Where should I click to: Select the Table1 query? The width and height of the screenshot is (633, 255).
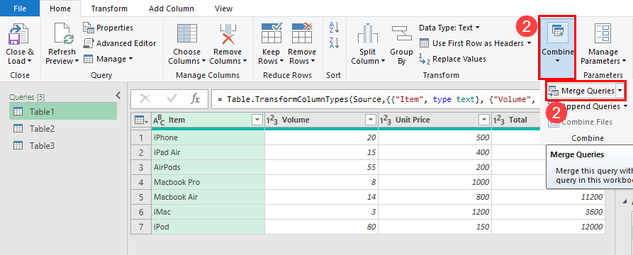point(63,111)
